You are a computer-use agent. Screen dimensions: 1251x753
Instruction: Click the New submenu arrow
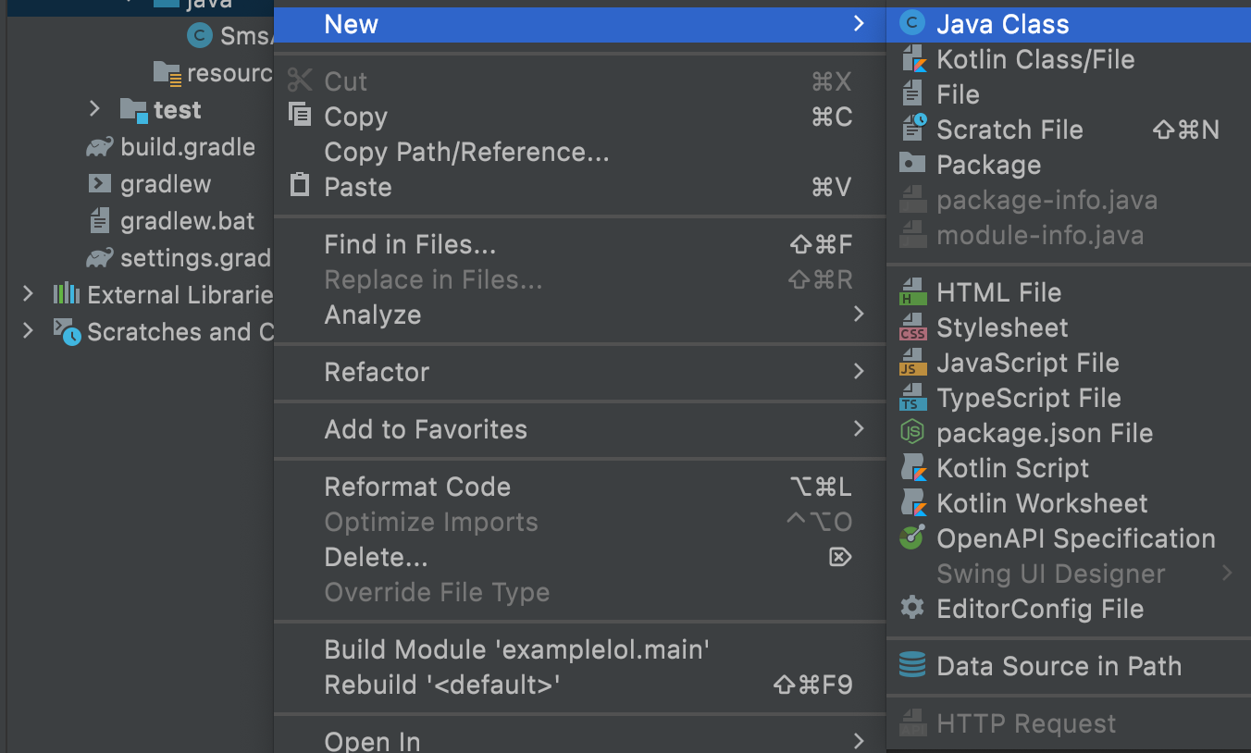coord(858,24)
